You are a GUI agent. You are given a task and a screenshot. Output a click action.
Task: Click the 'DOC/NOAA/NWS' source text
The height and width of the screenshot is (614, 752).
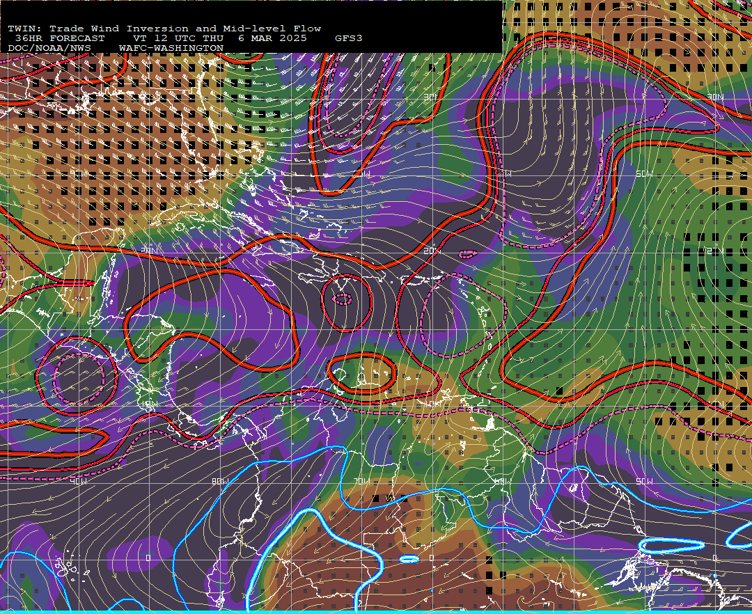pyautogui.click(x=49, y=49)
